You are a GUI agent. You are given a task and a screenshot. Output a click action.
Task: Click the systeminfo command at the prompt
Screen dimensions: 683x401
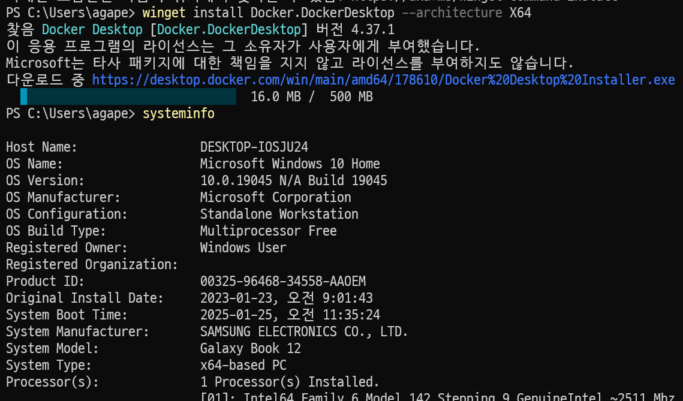[178, 113]
